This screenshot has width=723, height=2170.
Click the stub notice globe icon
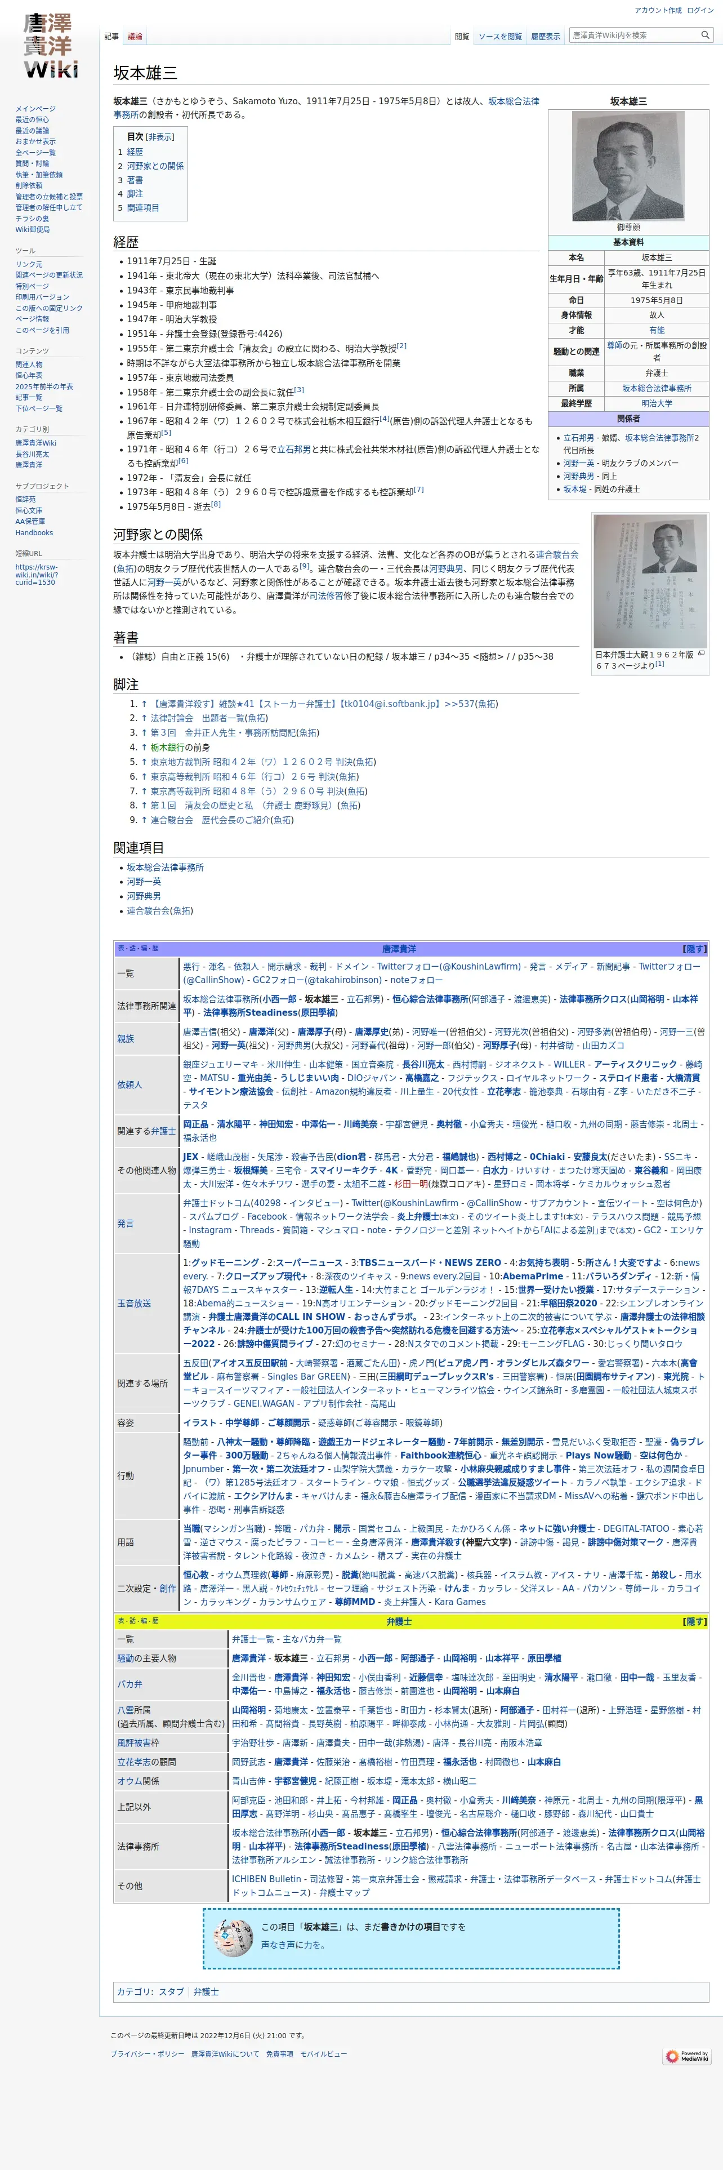233,1937
